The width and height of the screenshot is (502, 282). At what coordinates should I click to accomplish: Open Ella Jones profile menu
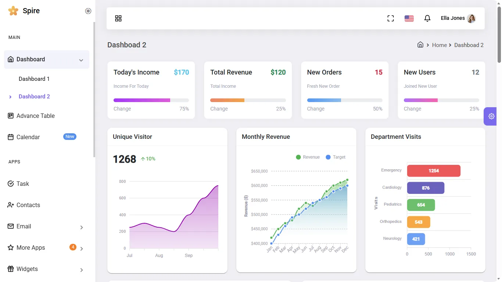[x=457, y=18]
